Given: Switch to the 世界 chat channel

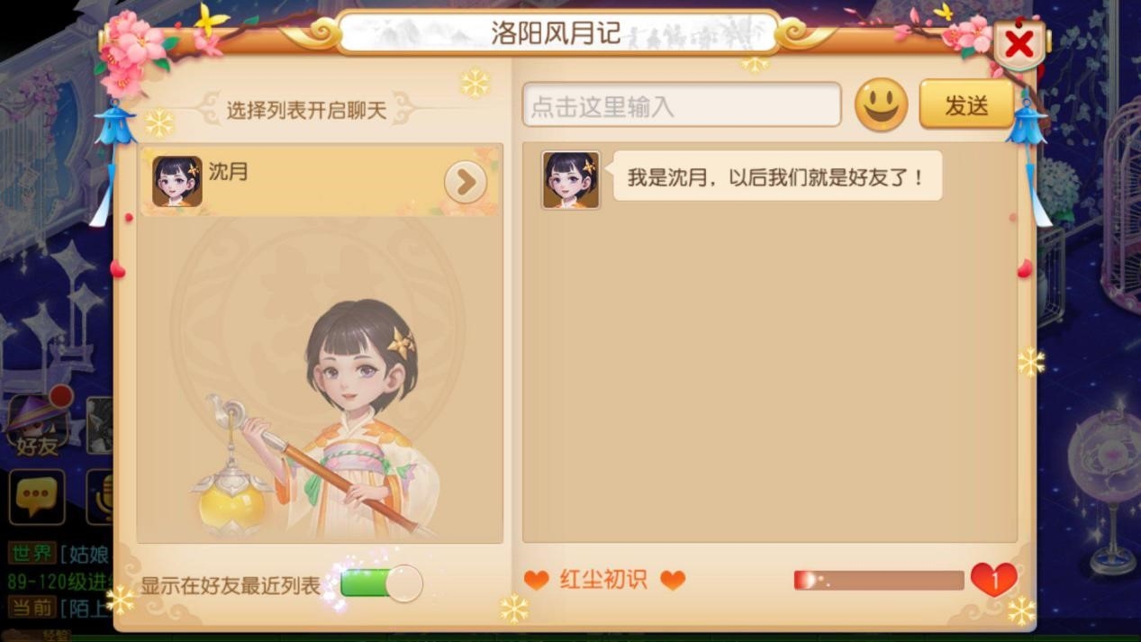Looking at the screenshot, I should click(32, 552).
